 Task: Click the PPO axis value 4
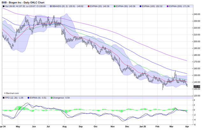(x=194, y=100)
